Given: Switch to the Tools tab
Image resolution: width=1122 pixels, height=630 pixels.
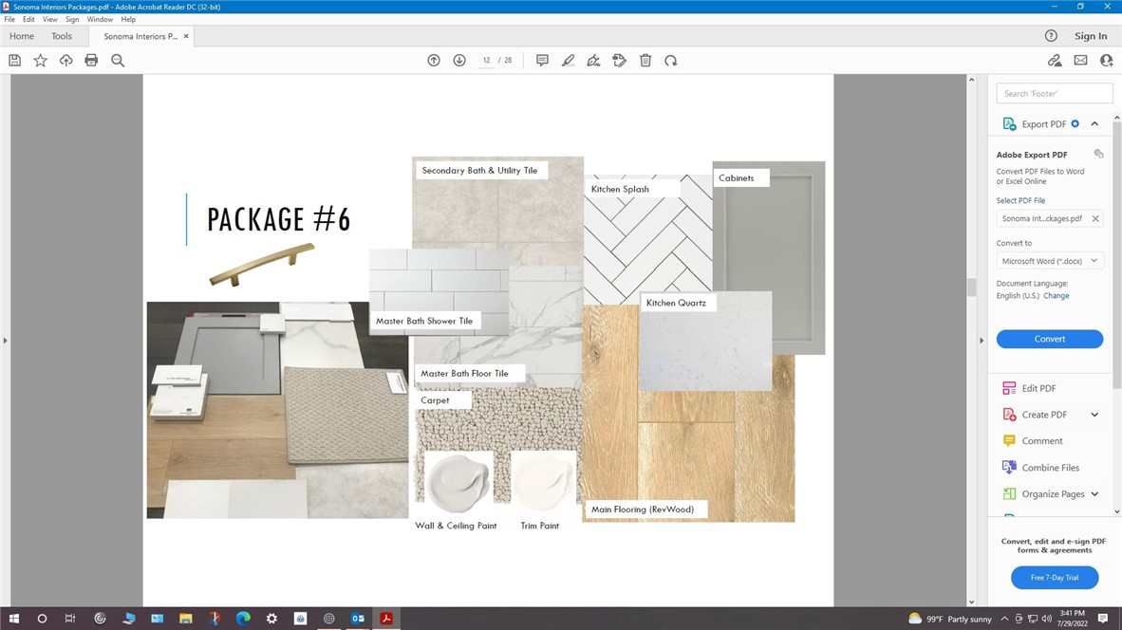Looking at the screenshot, I should tap(62, 36).
